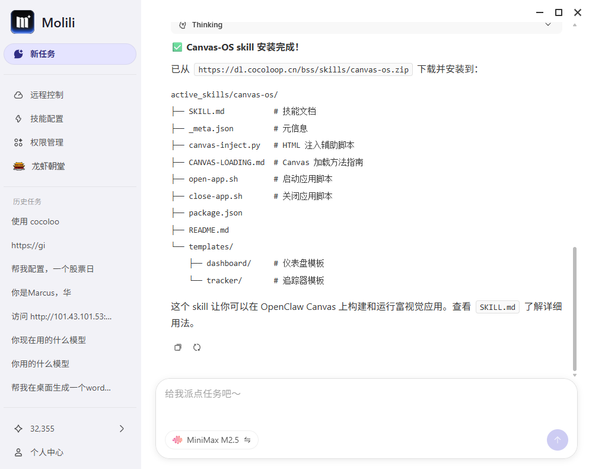Expand the Thinking section chevron
Image resolution: width=589 pixels, height=469 pixels.
(548, 25)
